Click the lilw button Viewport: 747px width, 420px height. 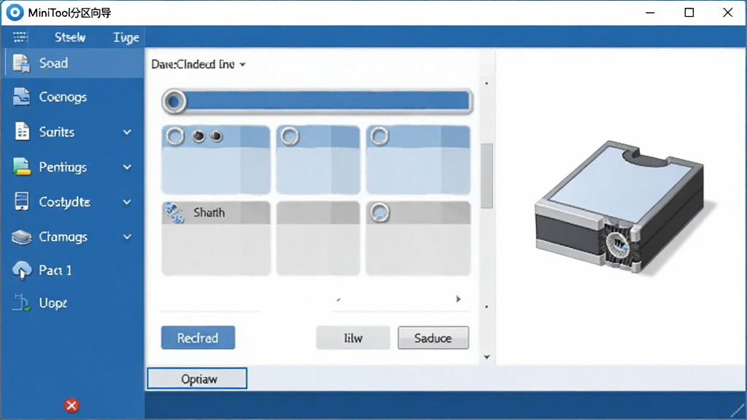tap(353, 338)
